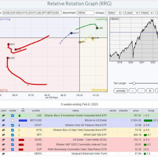158x158 pixels.
Task: Click the GOVT blue tail marker on graph
Action: pos(72,33)
